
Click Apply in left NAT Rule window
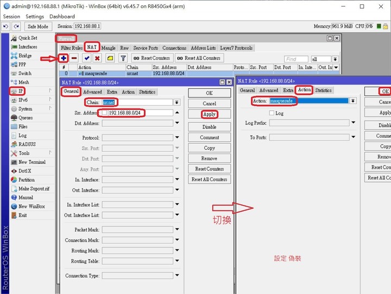tap(209, 114)
